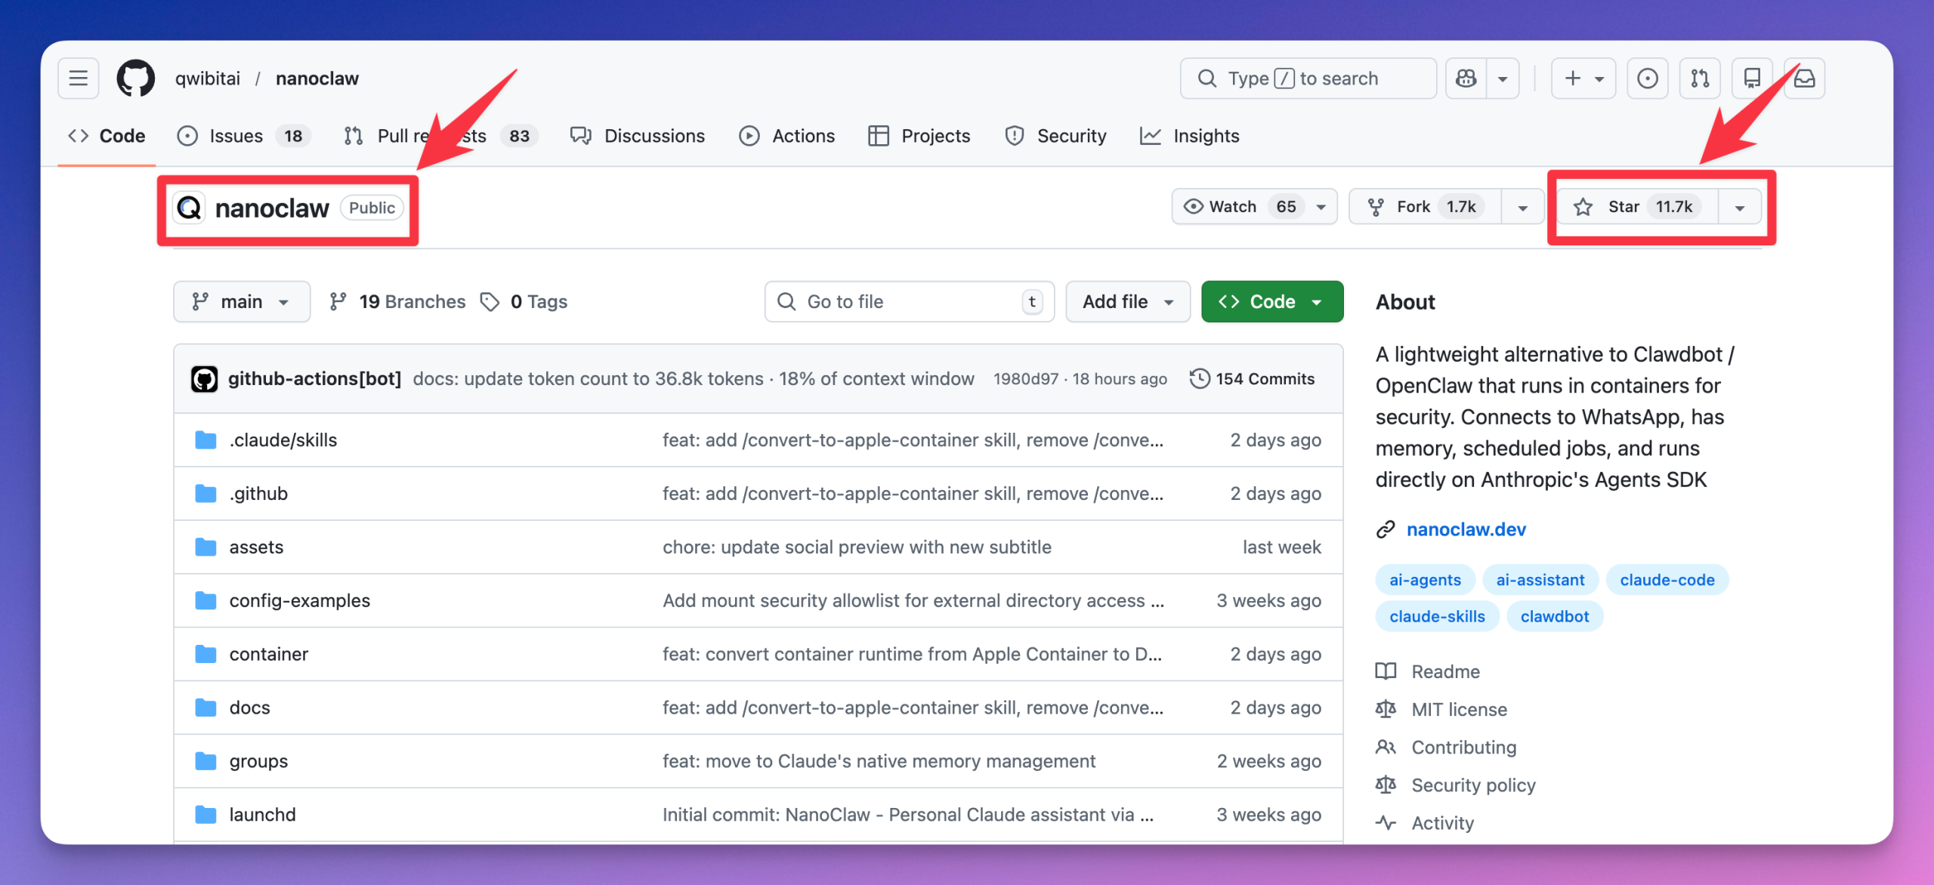
Task: Toggle Watch on this repository
Action: 1232,207
